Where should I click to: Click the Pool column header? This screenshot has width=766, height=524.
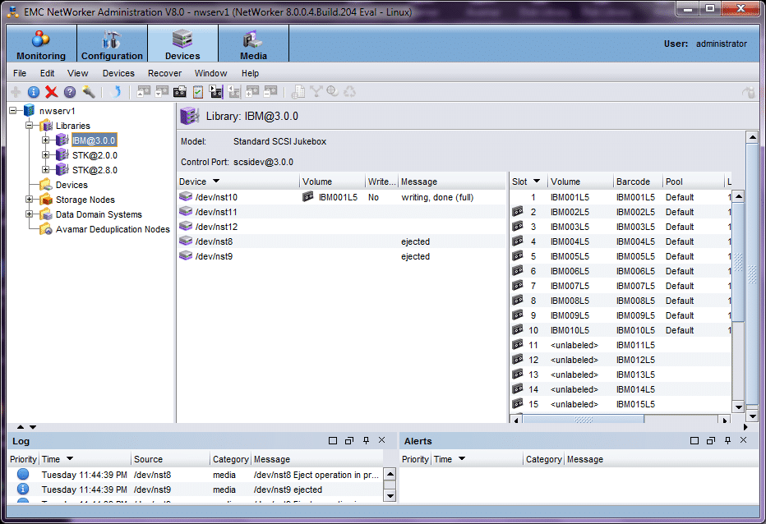(x=693, y=182)
